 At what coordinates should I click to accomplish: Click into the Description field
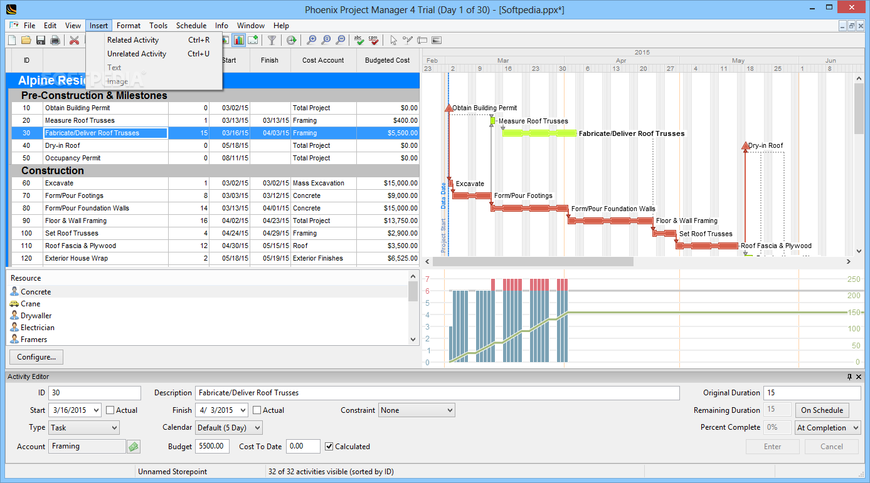(437, 393)
